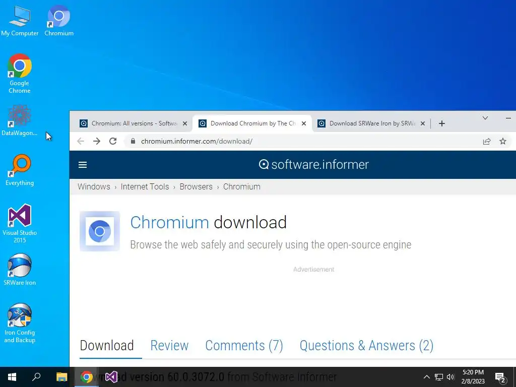Minimize the Chrome window
Image resolution: width=516 pixels, height=387 pixels.
(508, 118)
